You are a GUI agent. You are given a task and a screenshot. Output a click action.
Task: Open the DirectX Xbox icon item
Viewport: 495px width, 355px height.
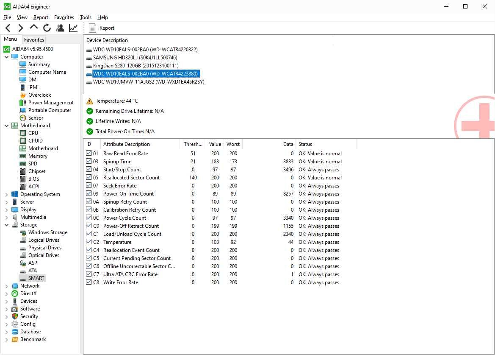tap(15, 294)
